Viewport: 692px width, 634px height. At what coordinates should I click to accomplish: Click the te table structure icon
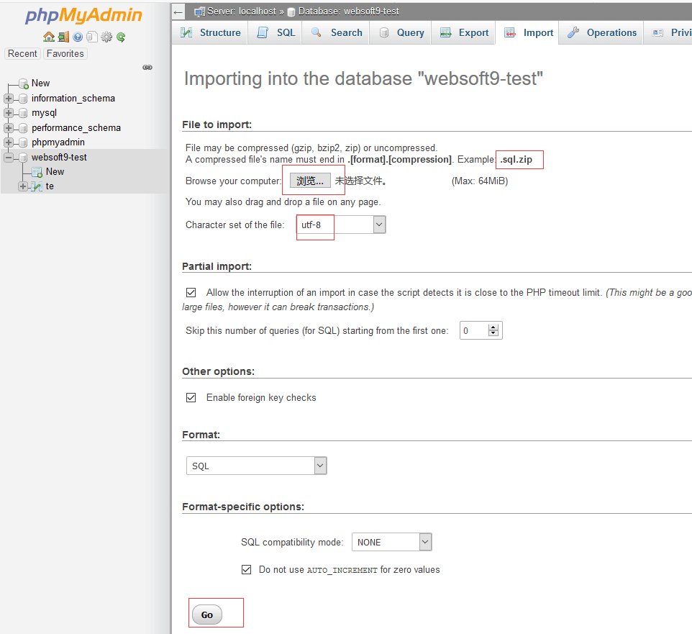(x=37, y=187)
